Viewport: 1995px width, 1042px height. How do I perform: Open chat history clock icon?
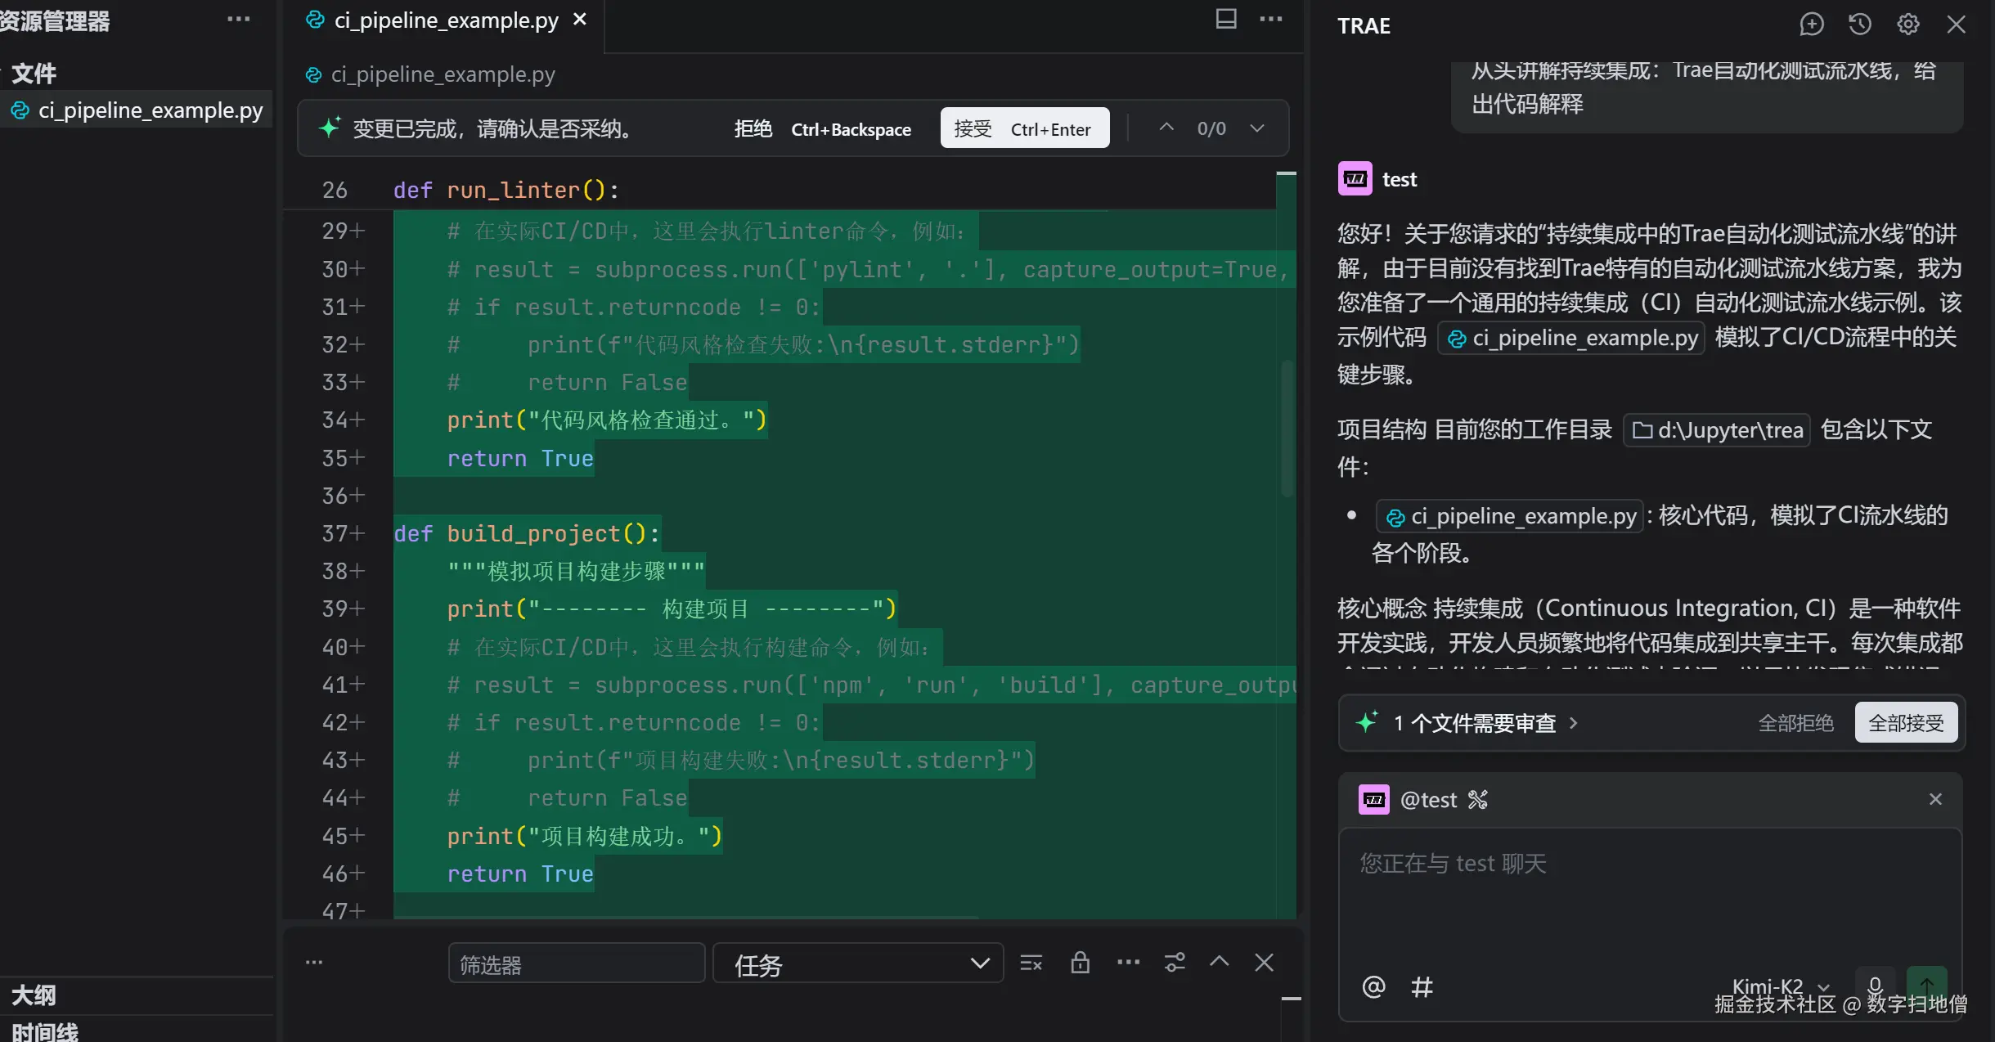pos(1859,24)
